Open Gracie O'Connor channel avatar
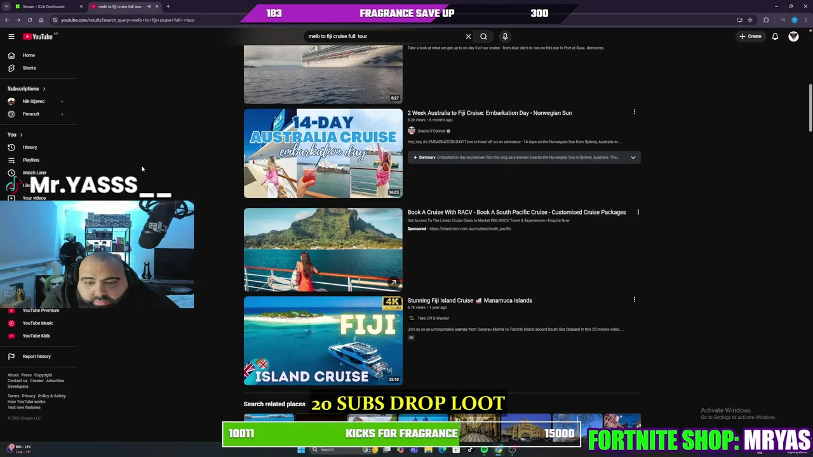Viewport: 813px width, 457px height. tap(411, 131)
